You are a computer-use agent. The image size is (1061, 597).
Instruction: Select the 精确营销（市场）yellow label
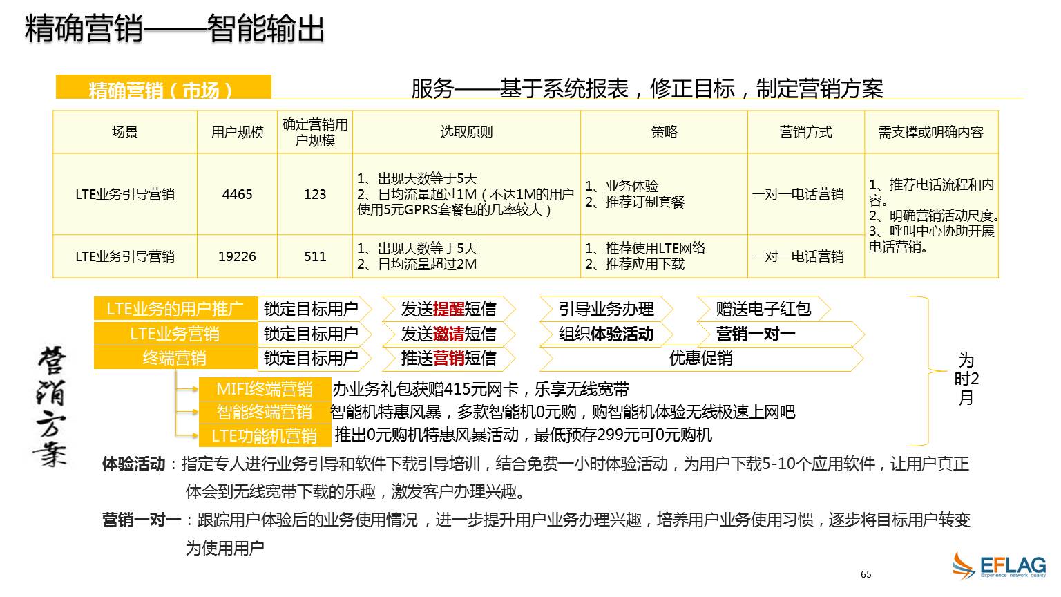[163, 88]
